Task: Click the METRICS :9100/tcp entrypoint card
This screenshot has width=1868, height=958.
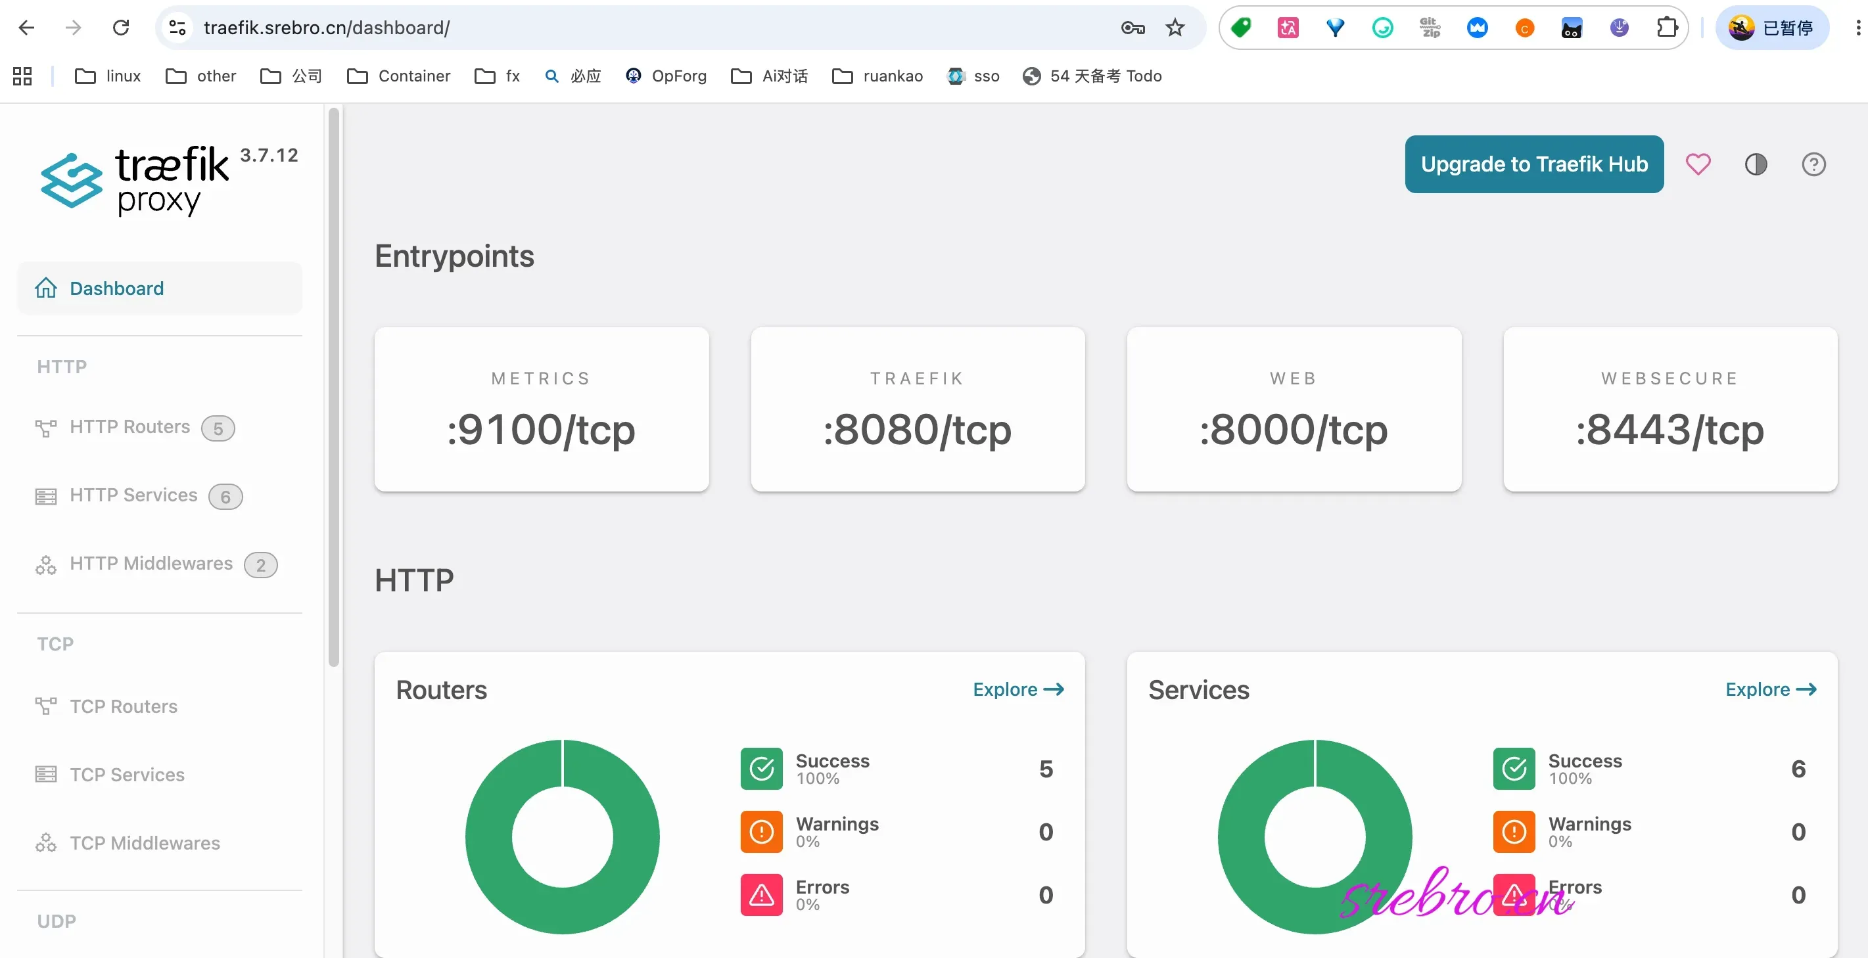Action: [x=541, y=409]
